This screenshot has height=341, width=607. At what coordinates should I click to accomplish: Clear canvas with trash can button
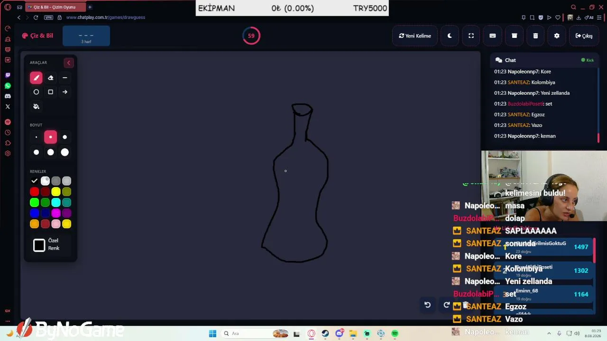[535, 36]
